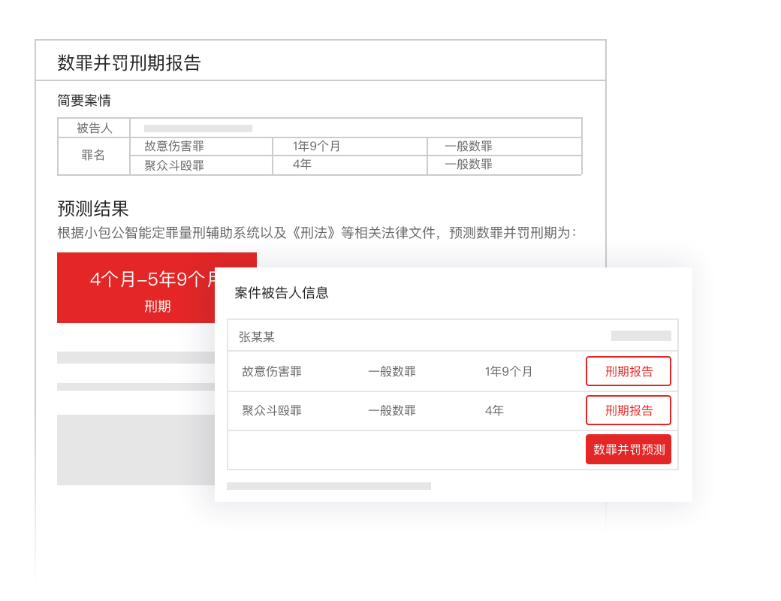781x601 pixels.
Task: Click 1年9个月 in the 简要案情 table
Action: click(316, 146)
